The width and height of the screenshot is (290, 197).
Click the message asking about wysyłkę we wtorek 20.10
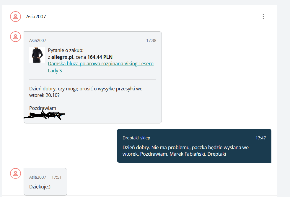[x=86, y=92]
